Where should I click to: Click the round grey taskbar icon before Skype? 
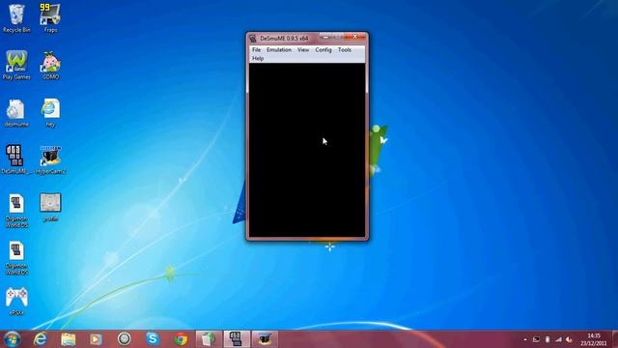click(x=125, y=338)
